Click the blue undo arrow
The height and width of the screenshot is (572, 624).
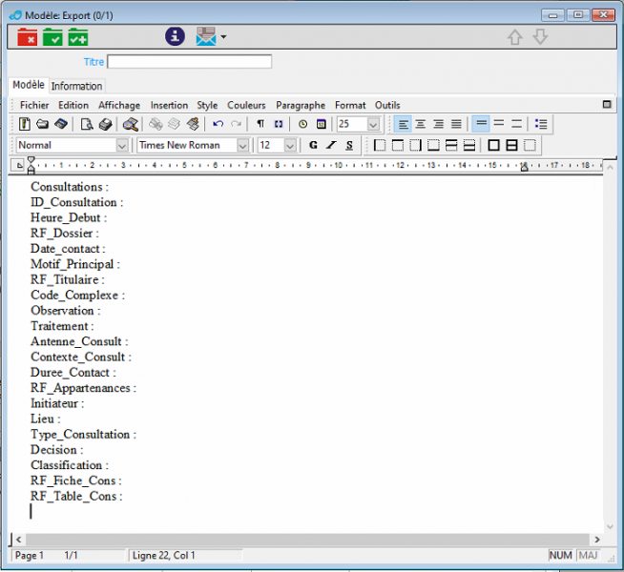[x=218, y=124]
